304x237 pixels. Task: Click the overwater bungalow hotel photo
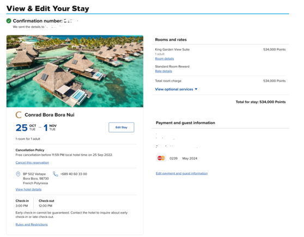75,71
